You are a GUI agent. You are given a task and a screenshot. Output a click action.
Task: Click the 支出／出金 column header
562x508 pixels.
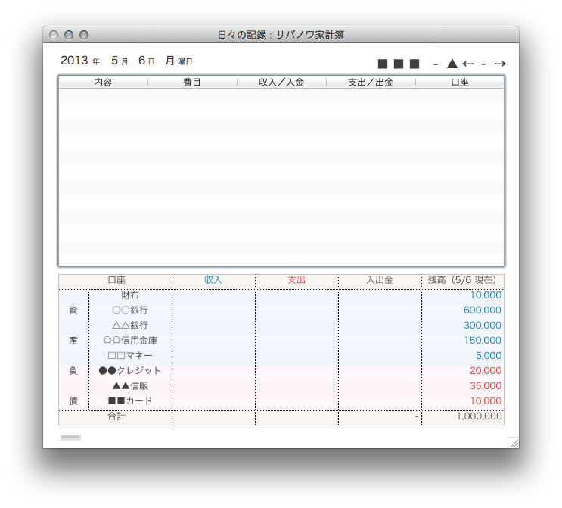371,83
